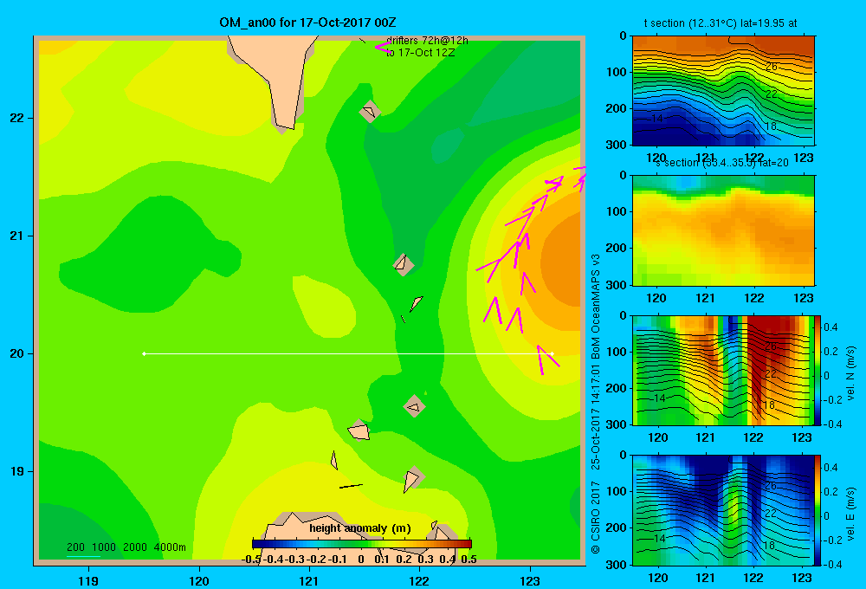866x589 pixels.
Task: Click the '300' depth label of salinity section
Action: click(x=617, y=285)
